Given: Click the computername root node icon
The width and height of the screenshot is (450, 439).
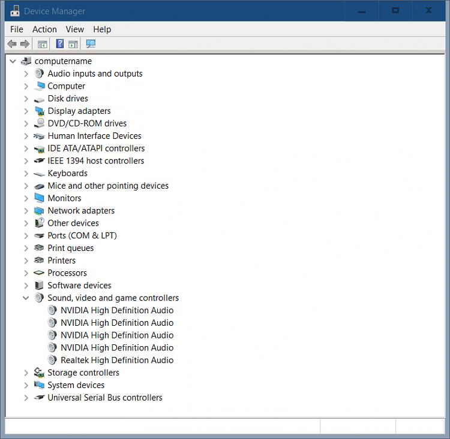Looking at the screenshot, I should (26, 61).
